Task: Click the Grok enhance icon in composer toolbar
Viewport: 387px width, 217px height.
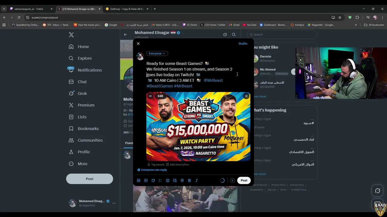Action: click(153, 181)
